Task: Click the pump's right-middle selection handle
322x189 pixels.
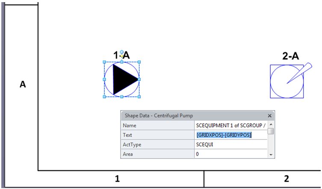Action: pos(139,79)
